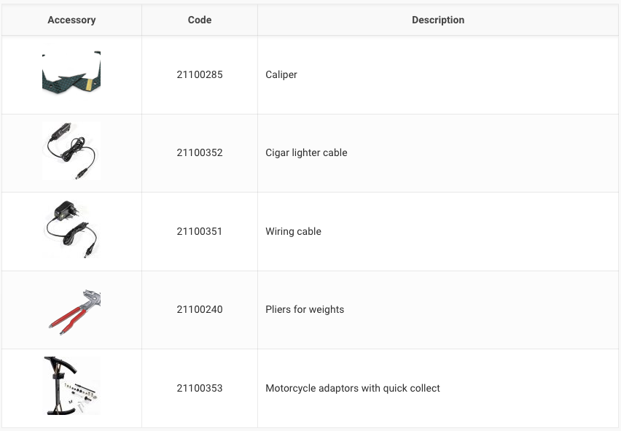Click the Cigar lighter cable description
The width and height of the screenshot is (621, 431).
click(x=306, y=152)
